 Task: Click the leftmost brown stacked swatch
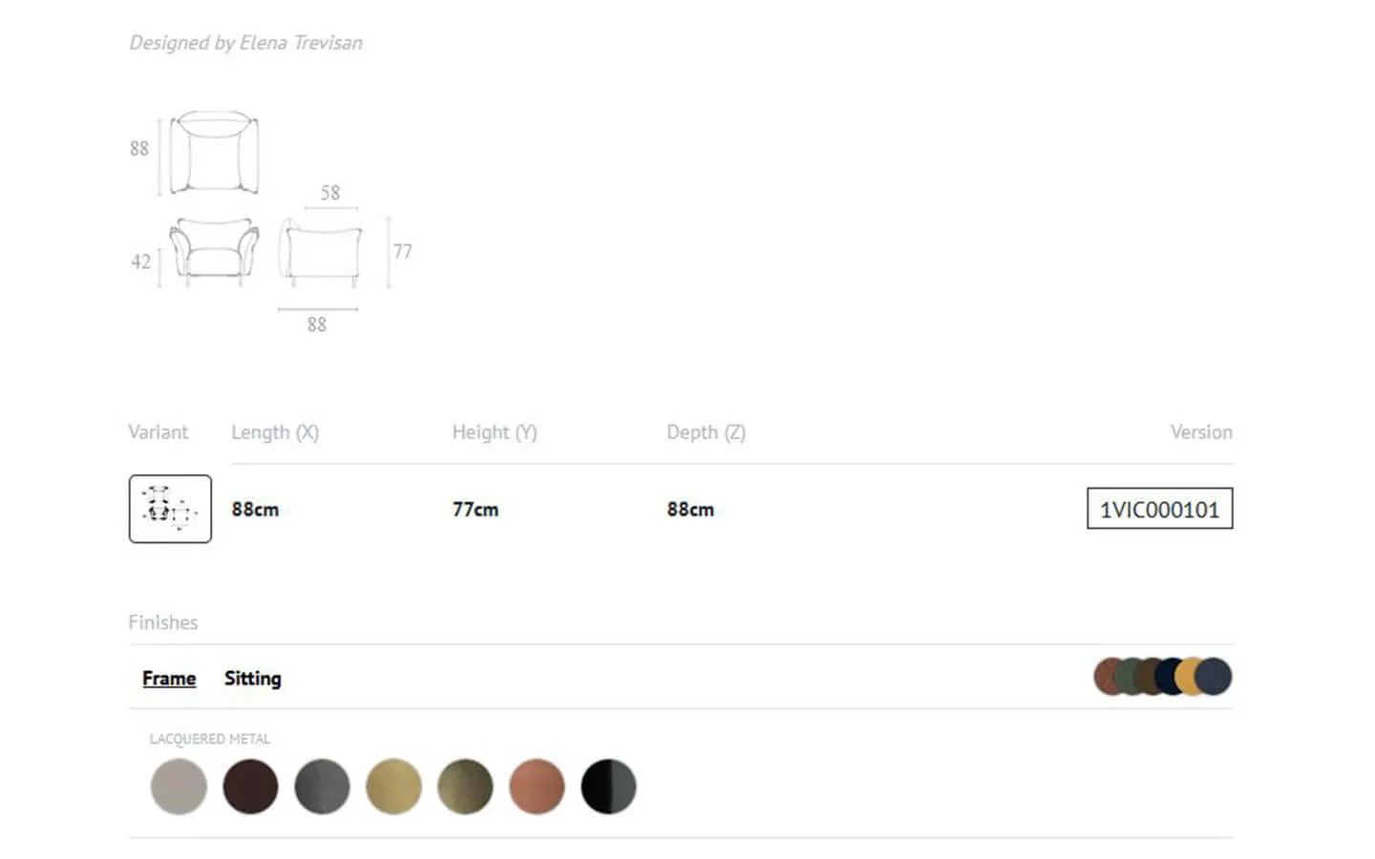point(1104,677)
